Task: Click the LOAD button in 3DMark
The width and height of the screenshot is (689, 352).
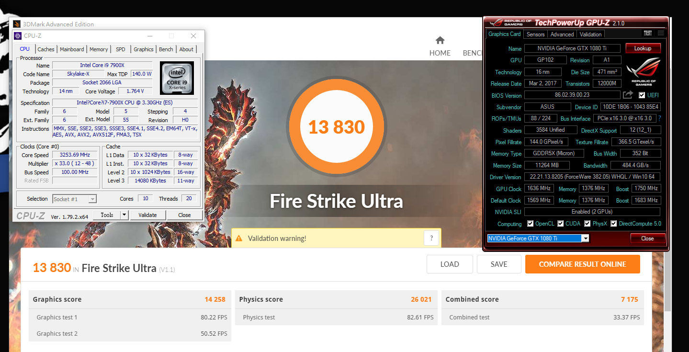Action: coord(450,264)
